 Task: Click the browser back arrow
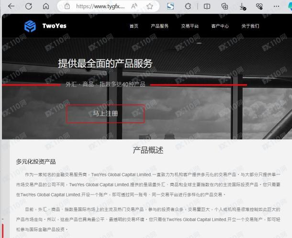[11, 6]
